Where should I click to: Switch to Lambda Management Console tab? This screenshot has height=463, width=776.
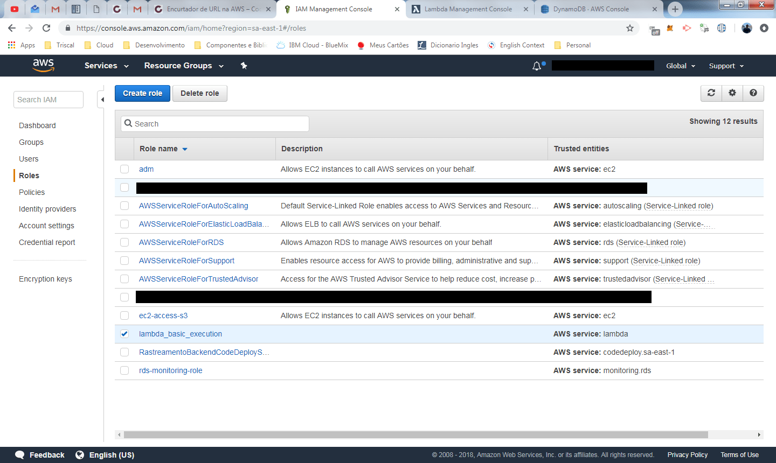coord(468,9)
